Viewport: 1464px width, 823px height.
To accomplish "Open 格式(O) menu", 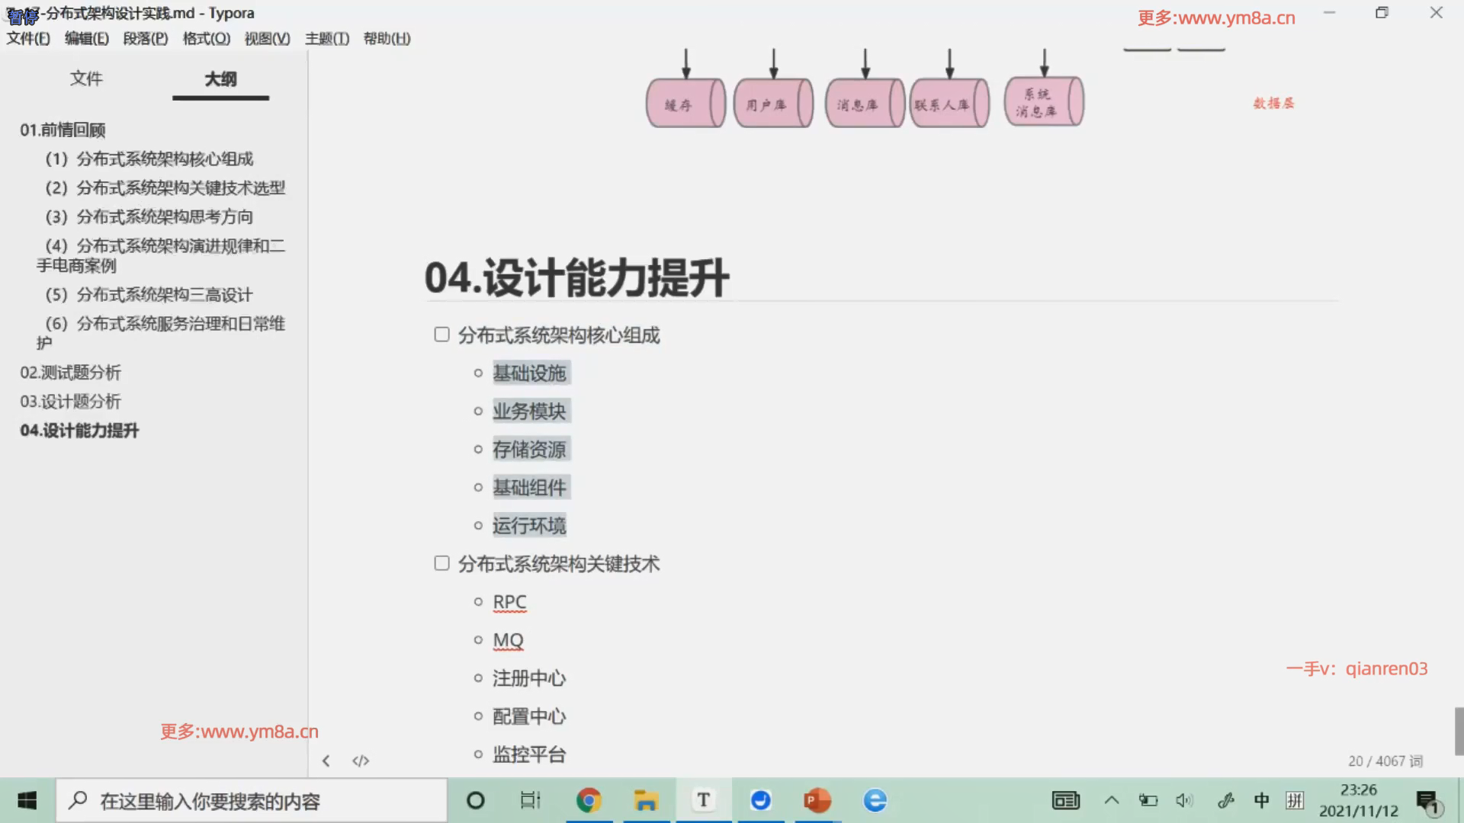I will click(x=206, y=38).
